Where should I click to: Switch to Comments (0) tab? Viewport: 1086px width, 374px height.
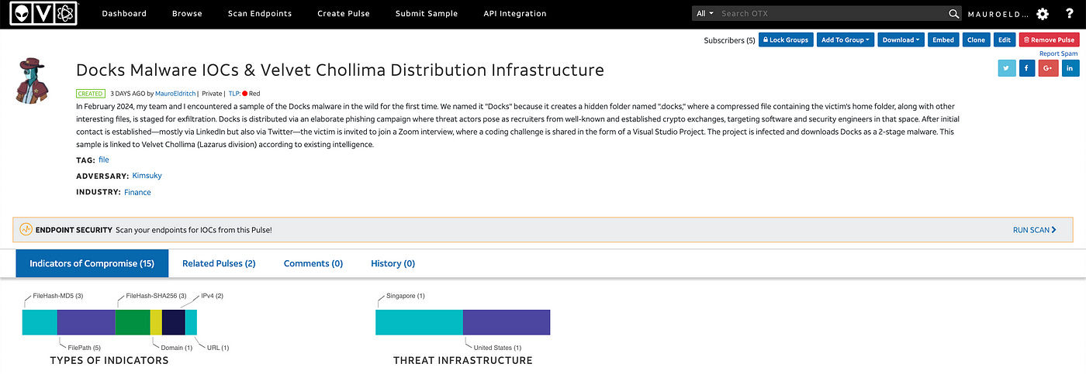coord(313,263)
